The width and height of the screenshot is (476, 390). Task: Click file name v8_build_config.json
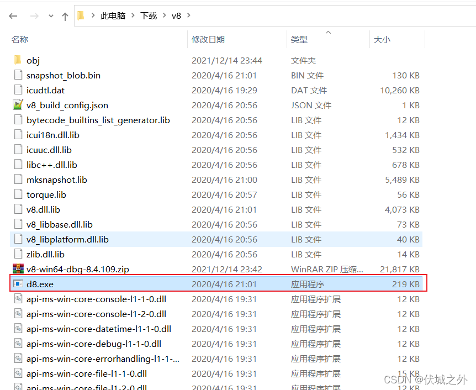pos(67,106)
